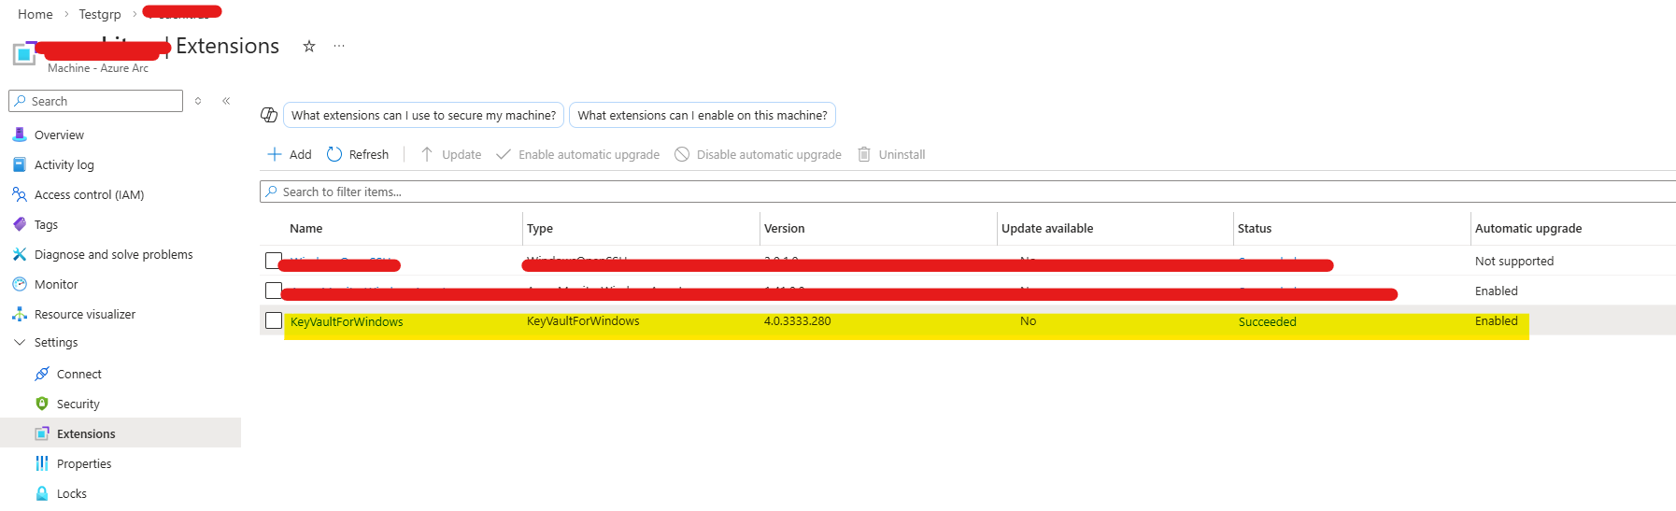Open Access control (IAM) page
This screenshot has height=511, width=1676.
tap(89, 194)
